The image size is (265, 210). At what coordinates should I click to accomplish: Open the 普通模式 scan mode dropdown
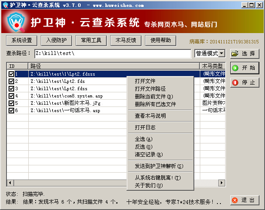tap(222, 54)
